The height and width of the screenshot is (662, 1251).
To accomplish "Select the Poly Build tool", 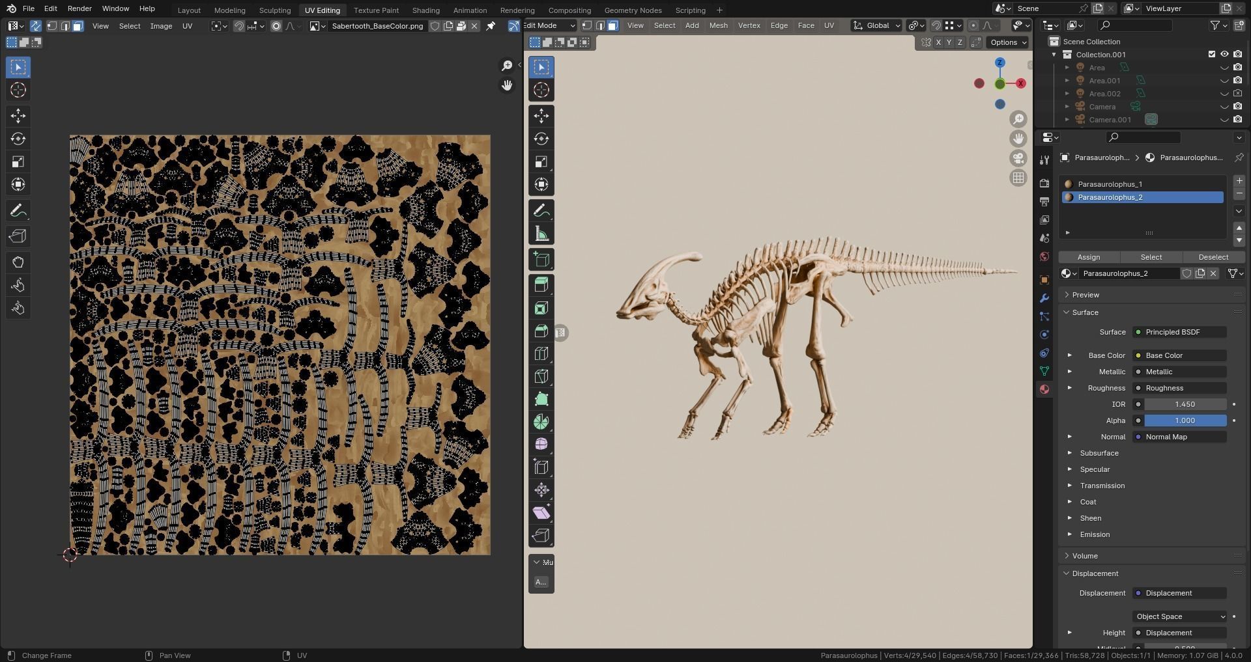I will pos(541,399).
